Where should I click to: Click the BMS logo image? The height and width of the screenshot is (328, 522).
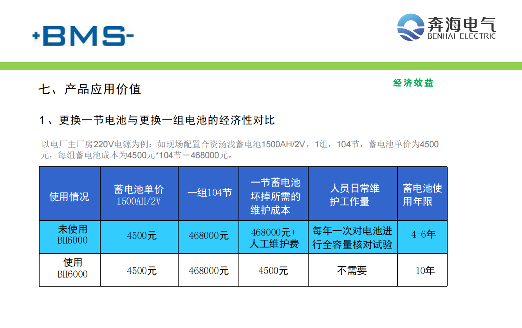click(x=83, y=36)
